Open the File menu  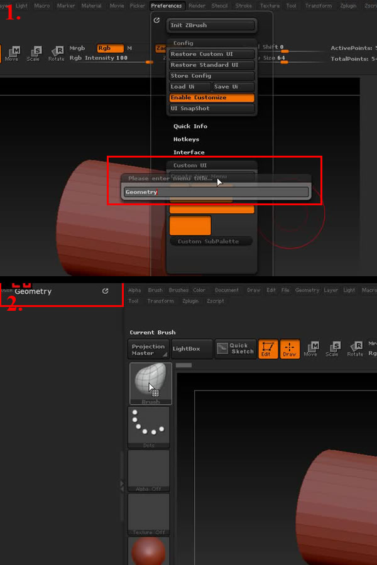[285, 290]
